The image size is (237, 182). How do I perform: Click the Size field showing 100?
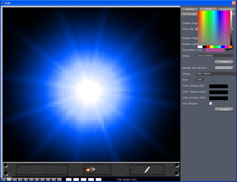coord(200,79)
